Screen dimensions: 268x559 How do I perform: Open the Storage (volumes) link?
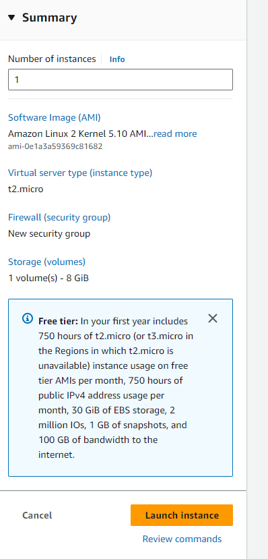point(46,262)
